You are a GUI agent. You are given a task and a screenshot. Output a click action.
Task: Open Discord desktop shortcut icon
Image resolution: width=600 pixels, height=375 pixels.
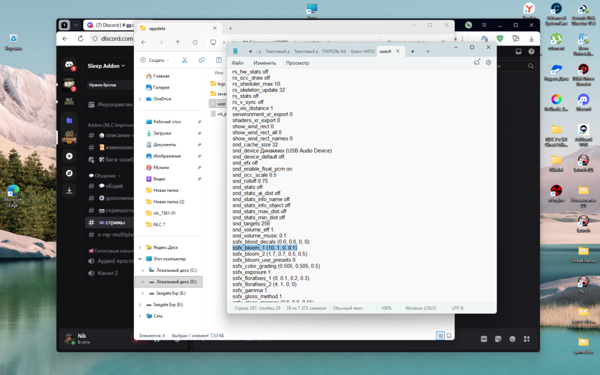pos(583,103)
